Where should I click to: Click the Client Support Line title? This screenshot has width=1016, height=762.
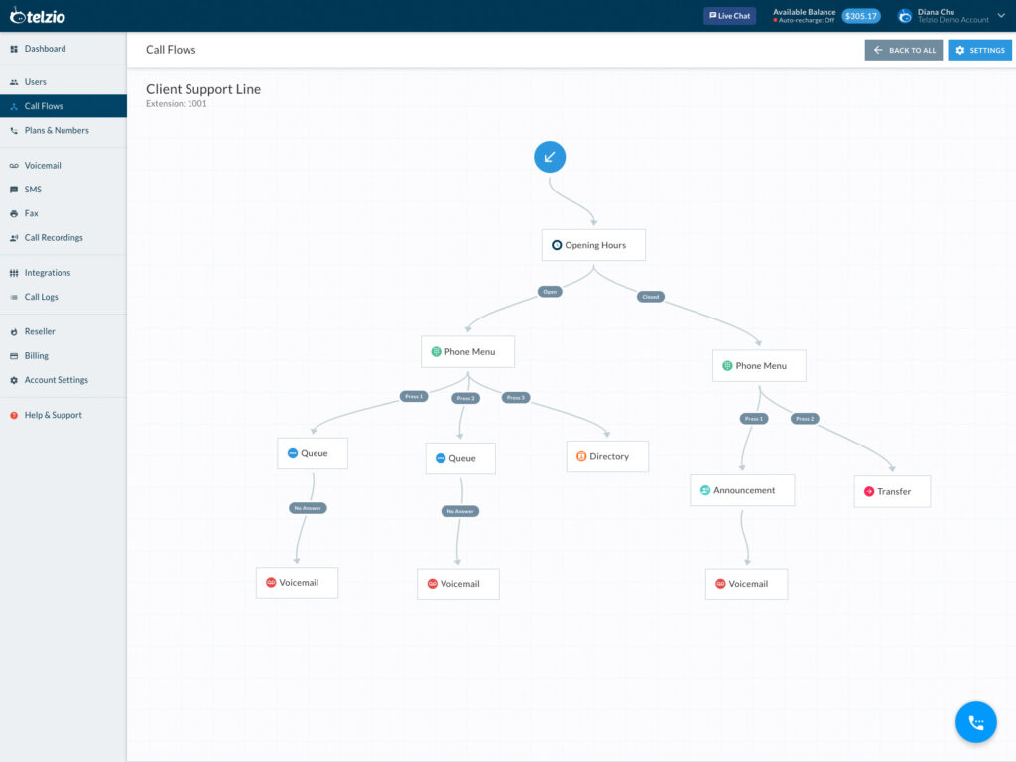(203, 89)
